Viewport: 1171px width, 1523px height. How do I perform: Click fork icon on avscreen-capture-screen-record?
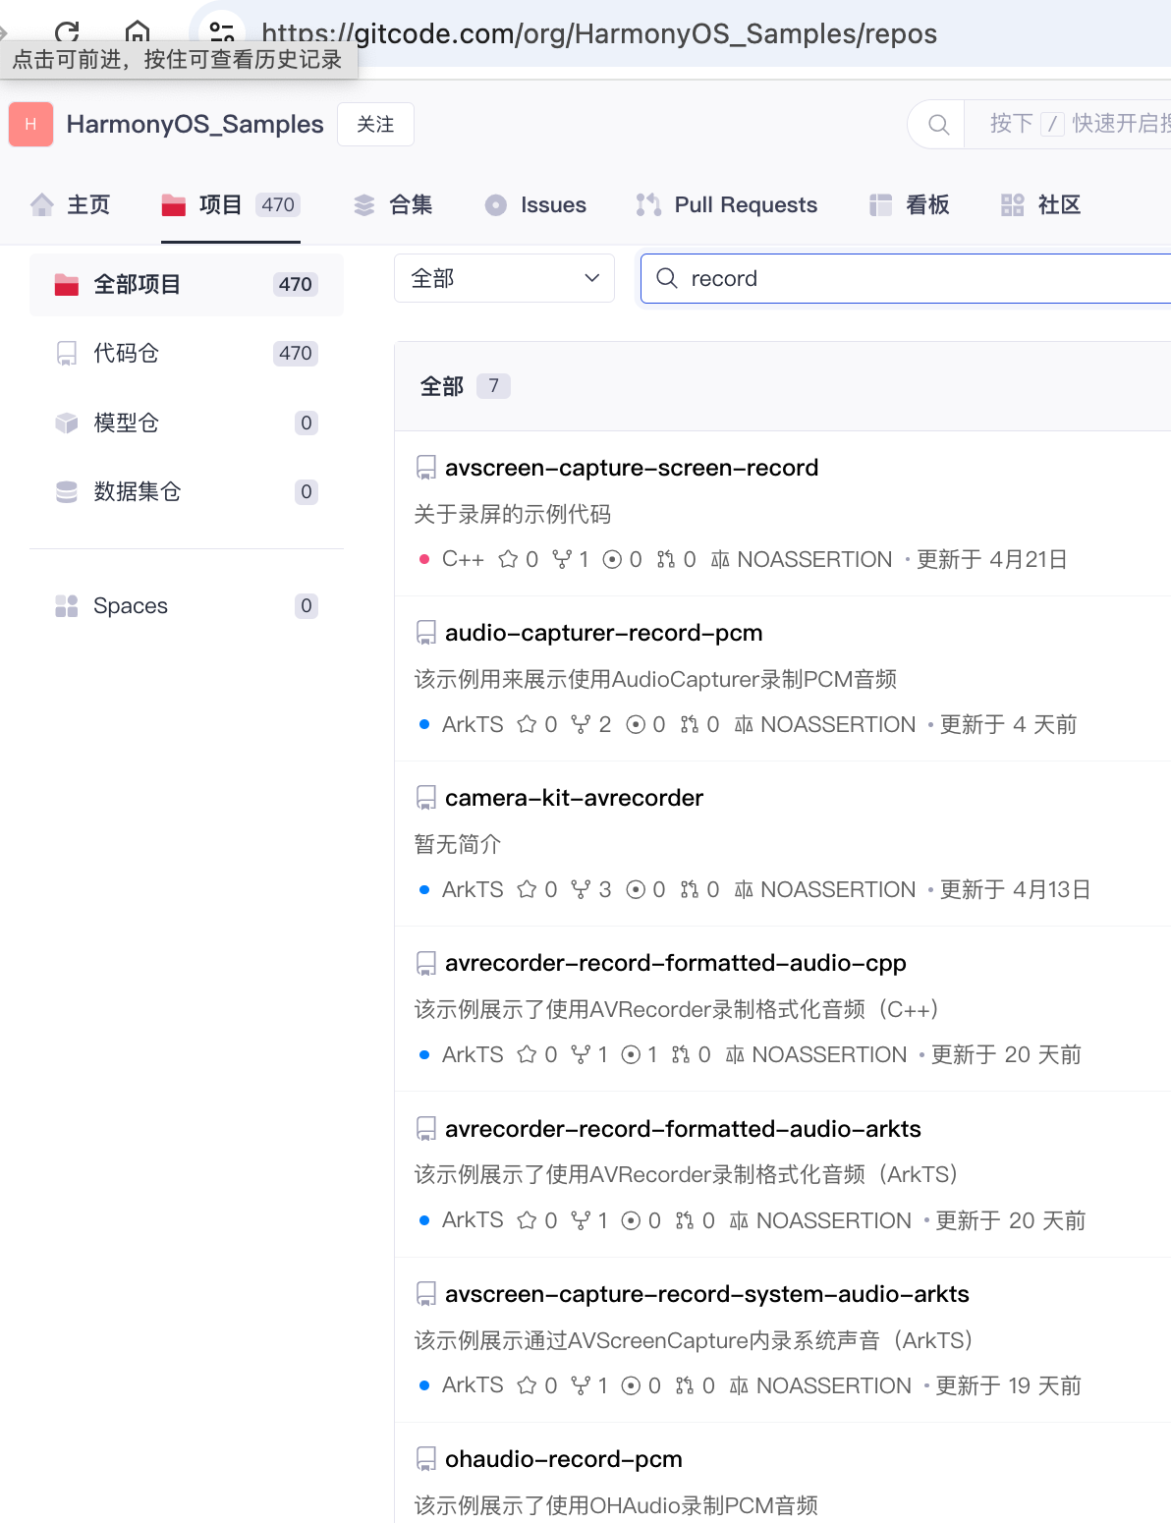point(562,559)
